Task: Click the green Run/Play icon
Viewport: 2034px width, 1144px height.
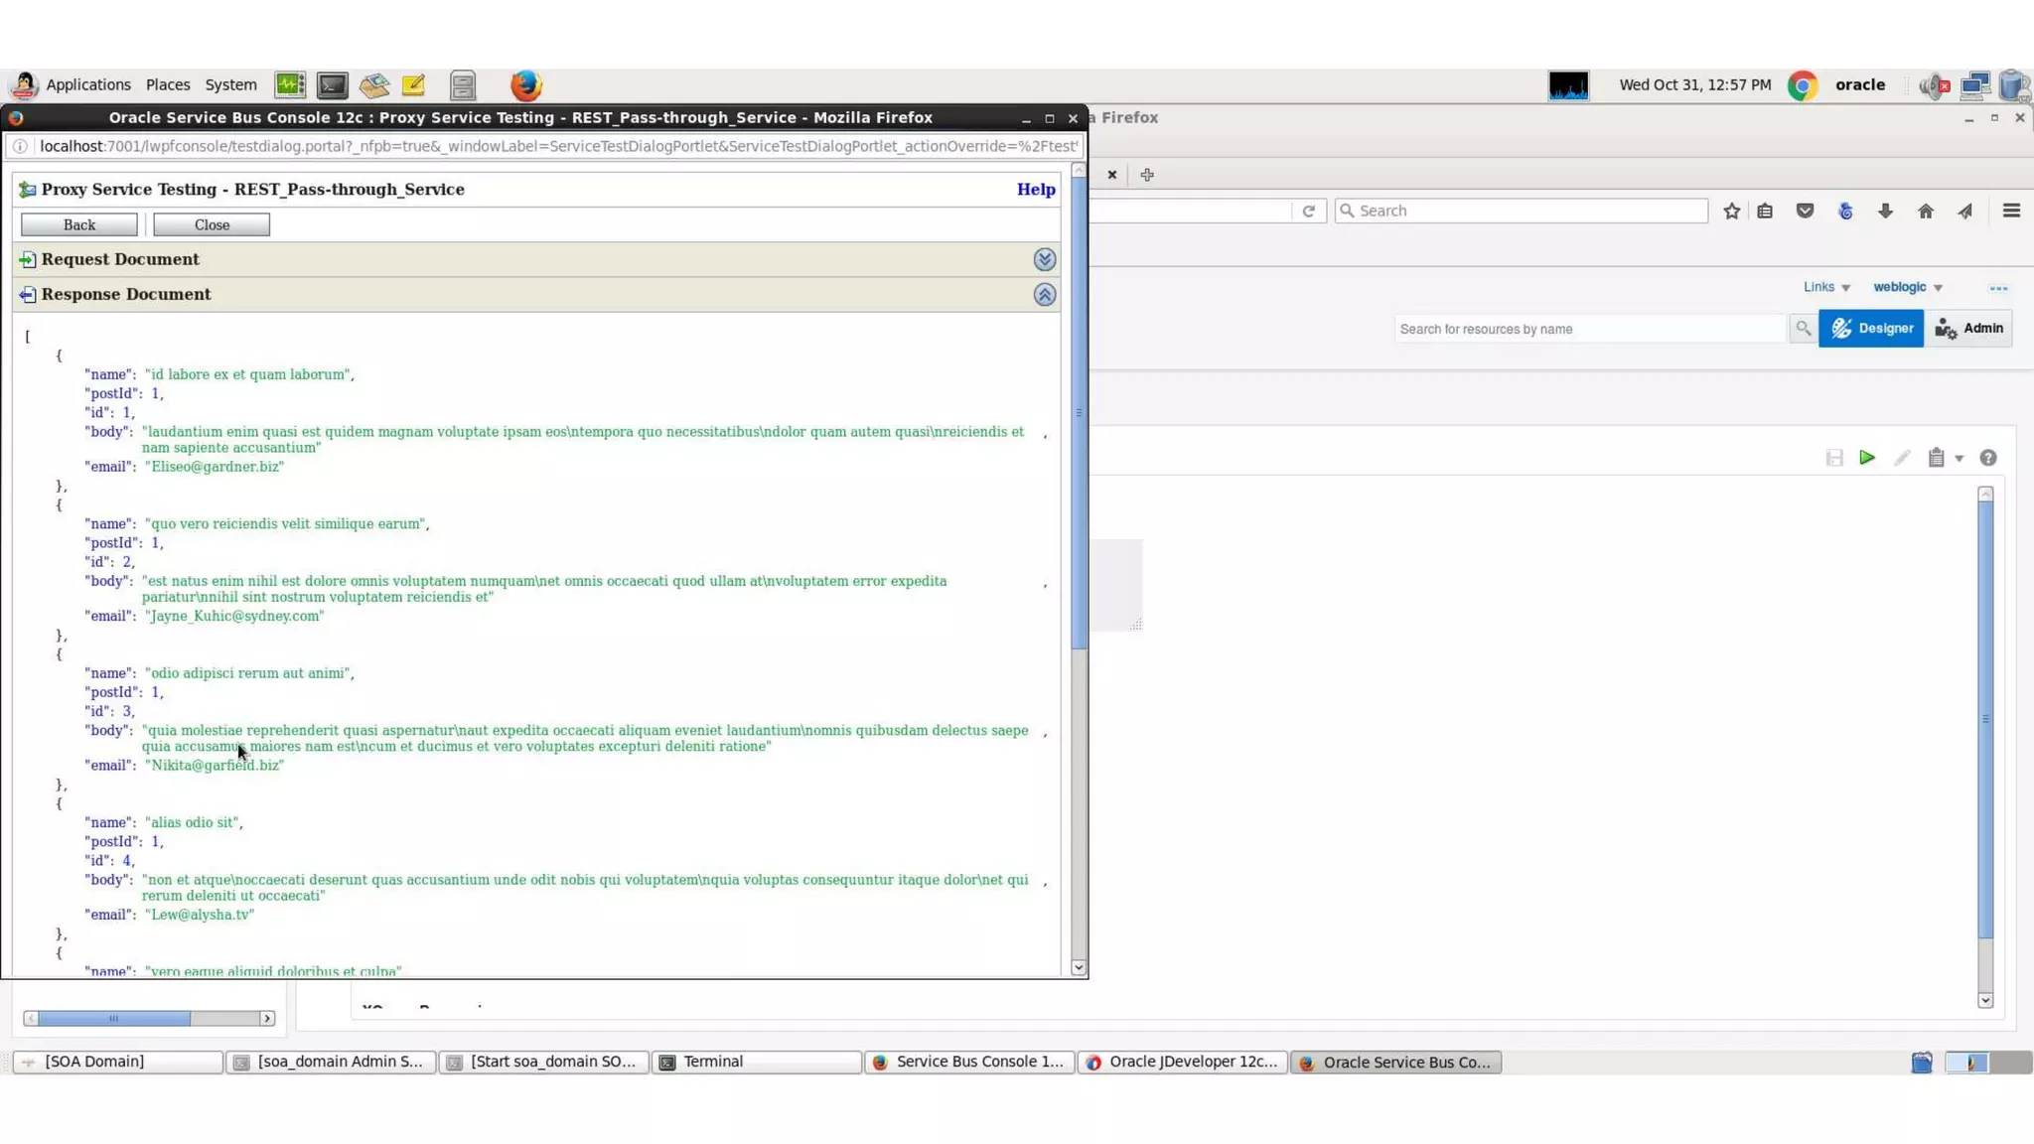Action: point(1867,458)
